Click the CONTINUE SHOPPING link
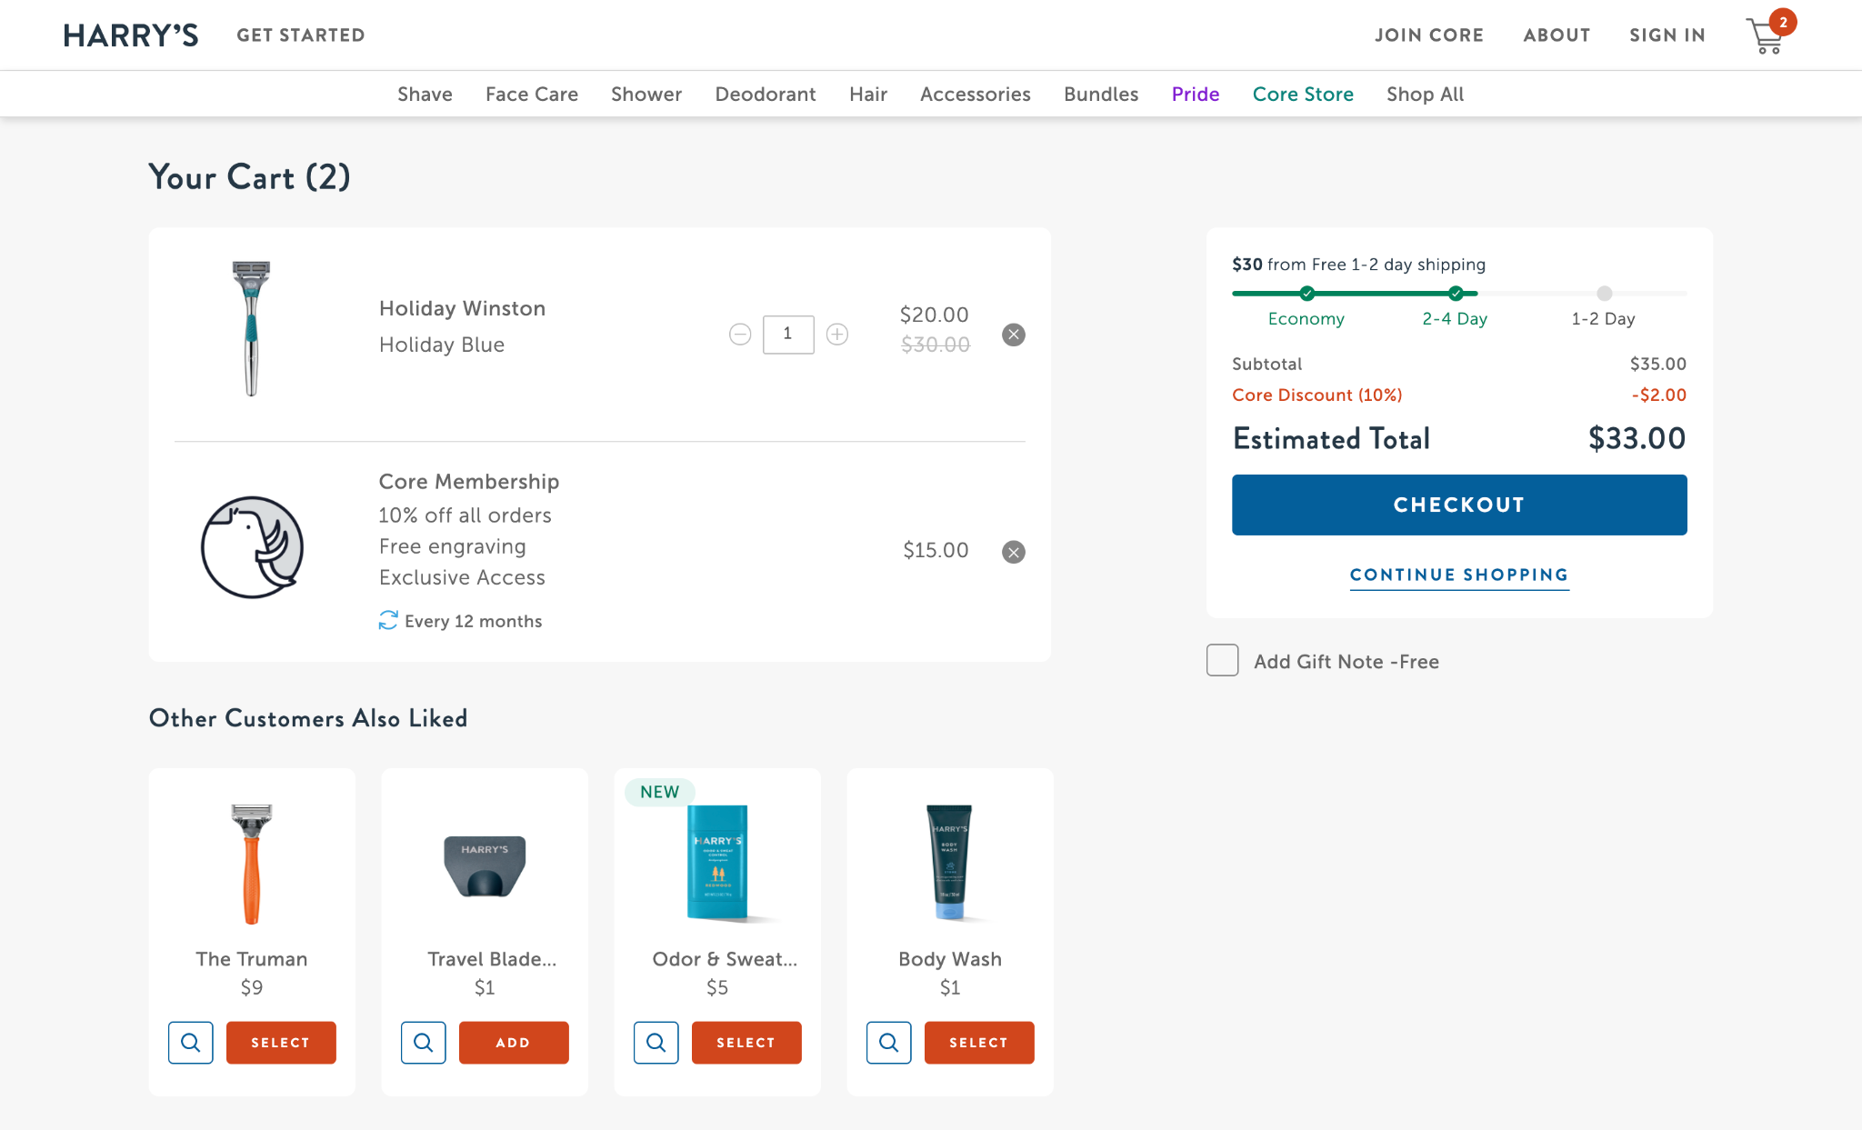This screenshot has width=1862, height=1130. 1458,575
